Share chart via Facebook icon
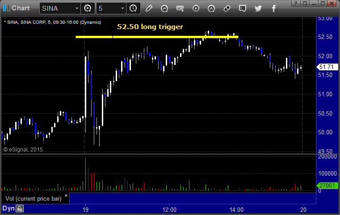The image size is (340, 215). (273, 9)
